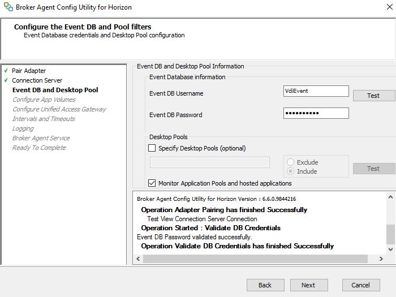
Task: Click the log horizontal scrollbar thumb
Action: [255, 259]
